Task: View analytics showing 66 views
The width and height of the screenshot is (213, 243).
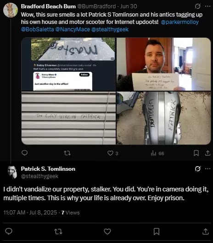Action: pyautogui.click(x=157, y=153)
